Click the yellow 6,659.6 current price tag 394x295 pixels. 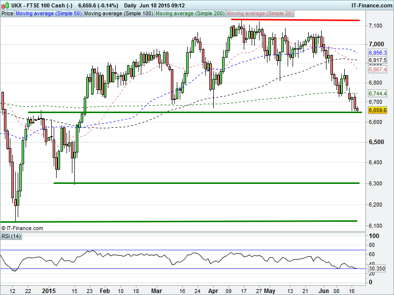tap(377, 111)
